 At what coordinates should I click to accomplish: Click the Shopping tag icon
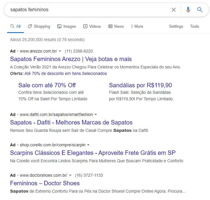point(30,26)
